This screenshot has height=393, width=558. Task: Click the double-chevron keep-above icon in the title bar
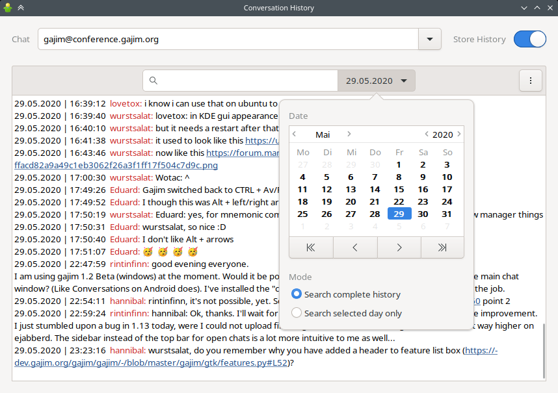coord(21,7)
